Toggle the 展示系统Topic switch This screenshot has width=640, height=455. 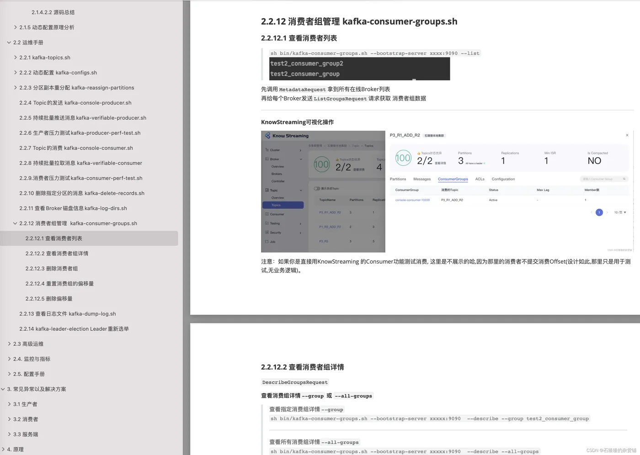tap(317, 188)
